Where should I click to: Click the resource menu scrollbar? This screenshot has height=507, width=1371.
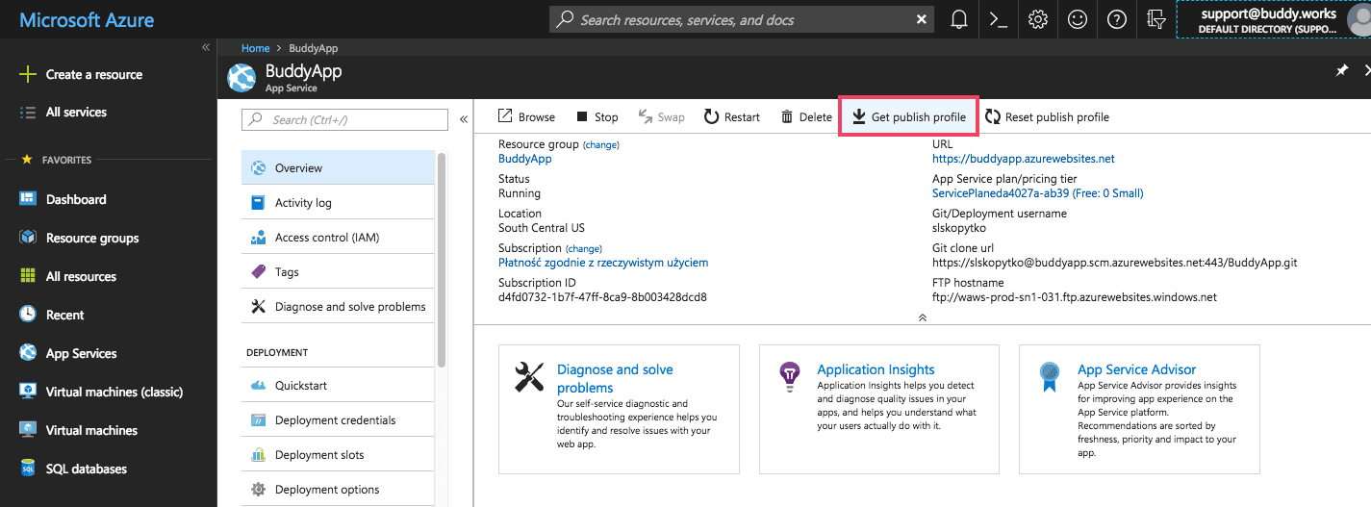(x=442, y=260)
